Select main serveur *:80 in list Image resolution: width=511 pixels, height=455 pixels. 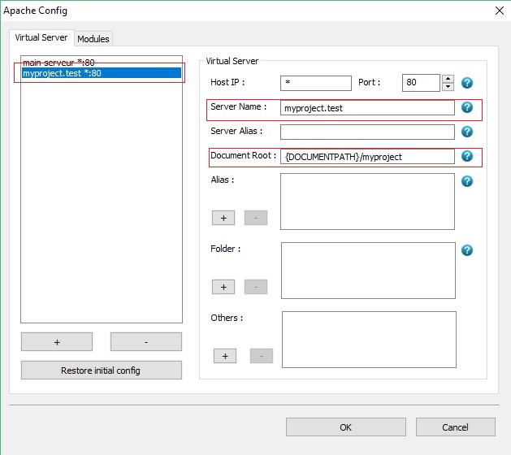pos(58,63)
